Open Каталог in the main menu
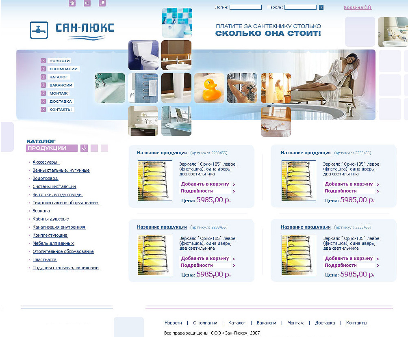This screenshot has width=408, height=337. tap(59, 77)
